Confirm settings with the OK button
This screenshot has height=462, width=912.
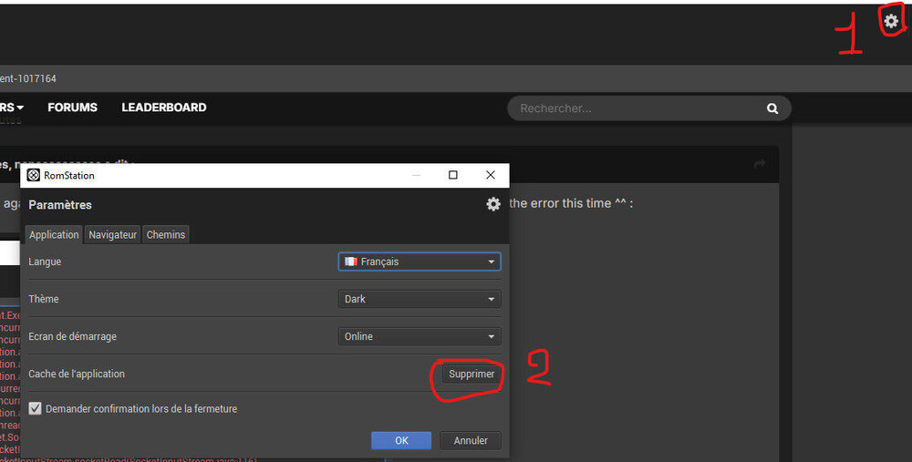401,440
